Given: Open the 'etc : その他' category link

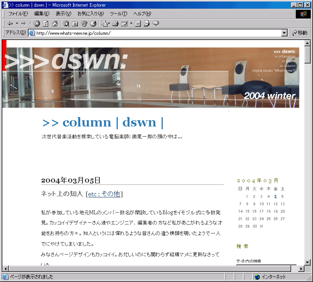Looking at the screenshot, I should point(104,194).
